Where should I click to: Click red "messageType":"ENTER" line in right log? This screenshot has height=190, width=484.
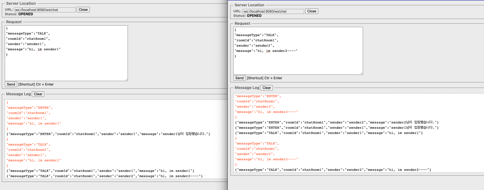click(x=258, y=96)
